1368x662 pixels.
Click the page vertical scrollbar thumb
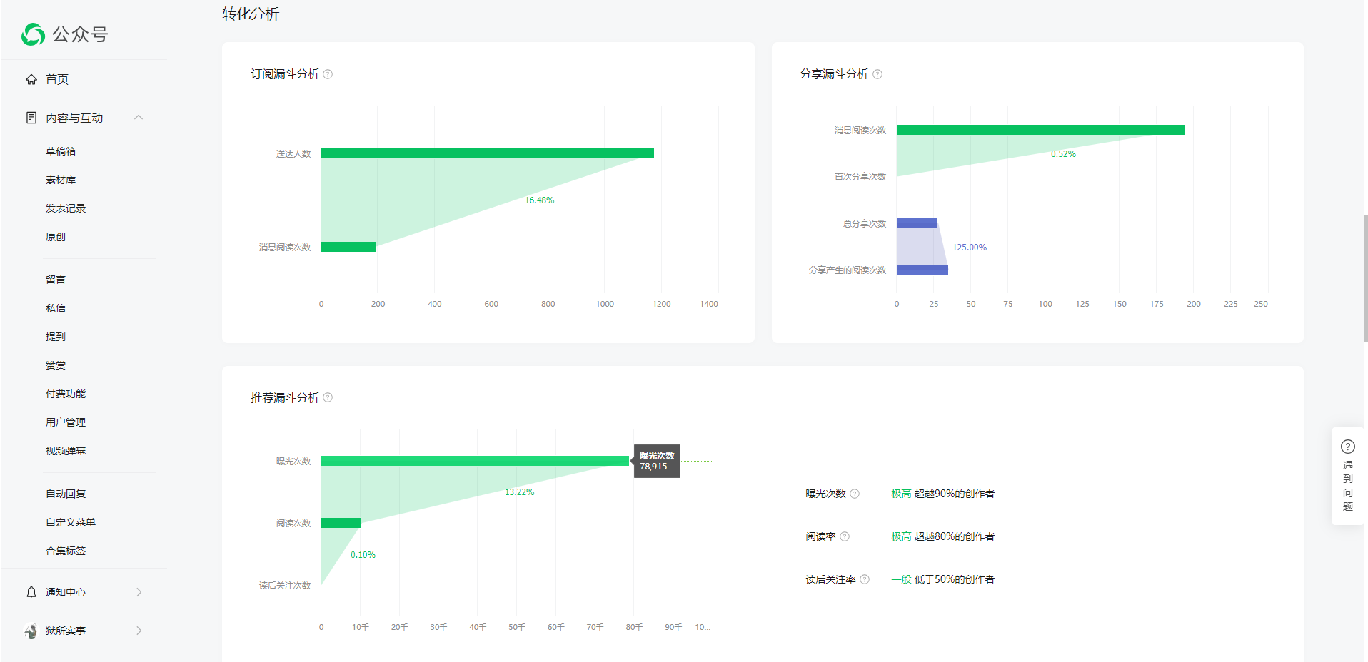tap(1365, 278)
